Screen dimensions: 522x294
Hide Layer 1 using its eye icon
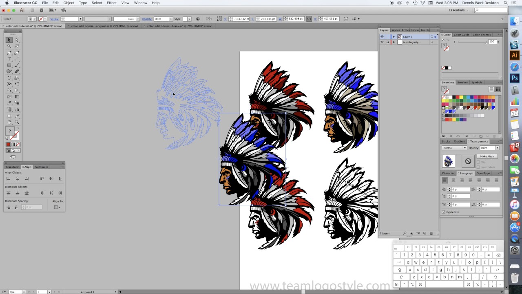coord(382,37)
